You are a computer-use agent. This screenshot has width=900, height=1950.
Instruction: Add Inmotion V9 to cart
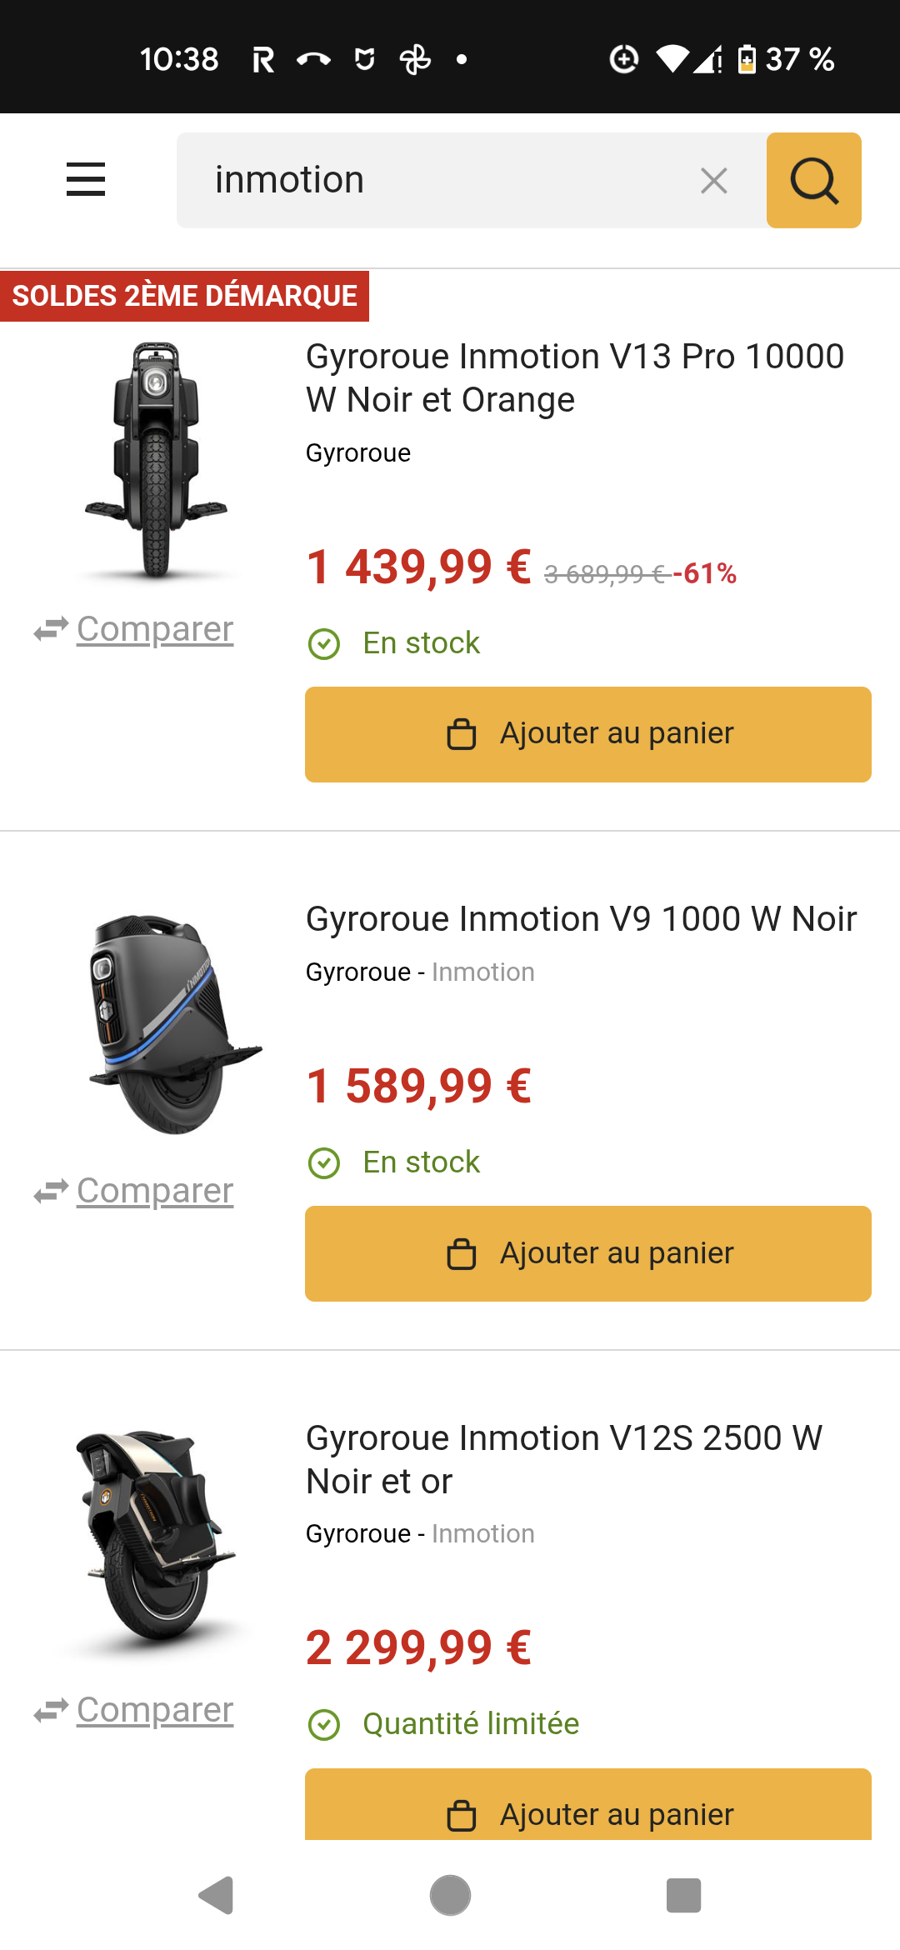tap(587, 1253)
